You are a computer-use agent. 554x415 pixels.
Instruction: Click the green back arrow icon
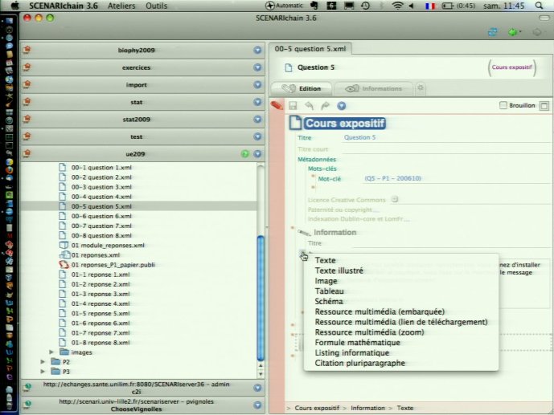coord(513,32)
